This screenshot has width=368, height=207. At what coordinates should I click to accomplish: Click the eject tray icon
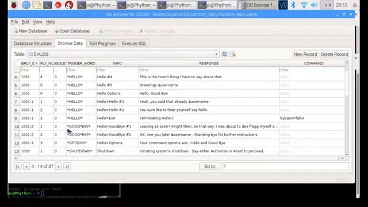[x=355, y=5]
